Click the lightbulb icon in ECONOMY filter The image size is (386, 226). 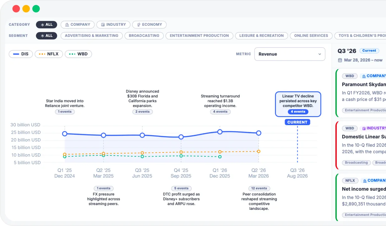[139, 25]
